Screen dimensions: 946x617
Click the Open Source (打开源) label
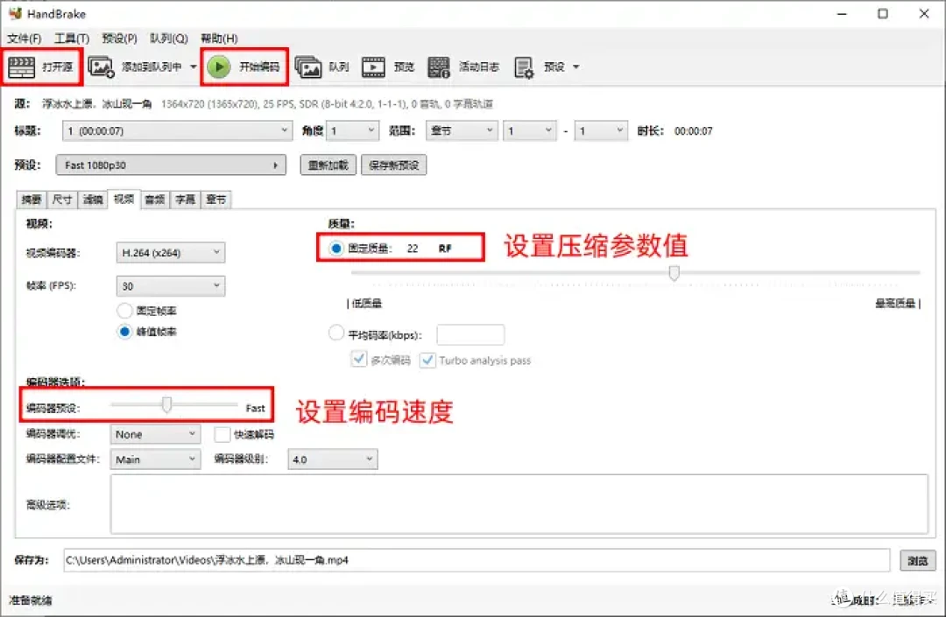pos(57,67)
